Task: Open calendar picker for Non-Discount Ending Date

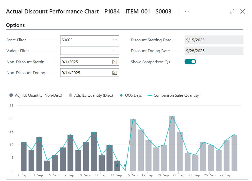Action: (115, 73)
